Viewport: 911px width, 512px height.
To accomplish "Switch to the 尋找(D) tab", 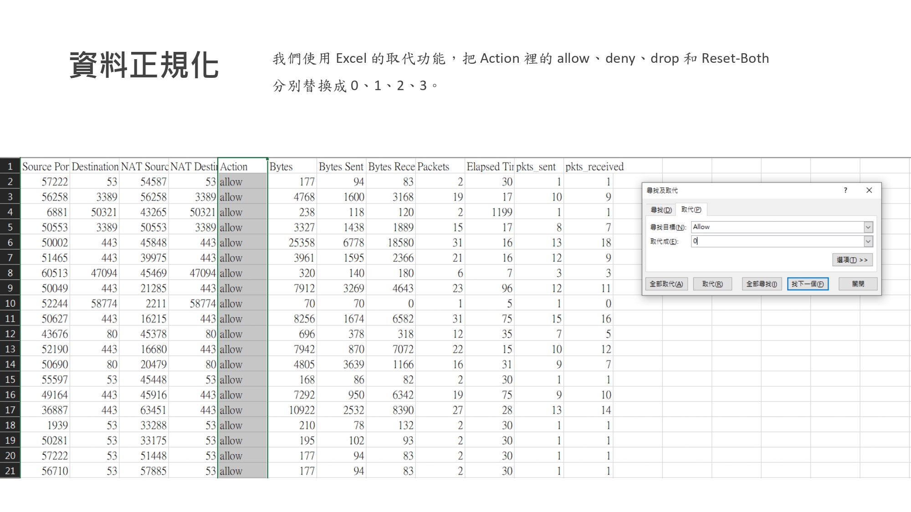I will click(661, 210).
